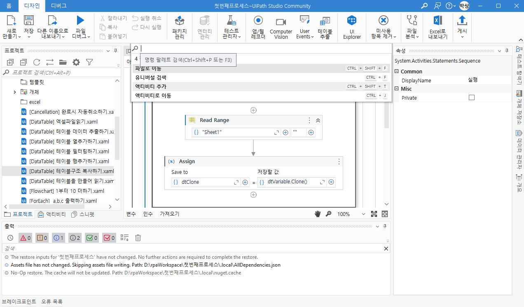Image resolution: width=524 pixels, height=307 pixels.
Task: Toggle the green passed filter showing 0
Action: pos(92,238)
